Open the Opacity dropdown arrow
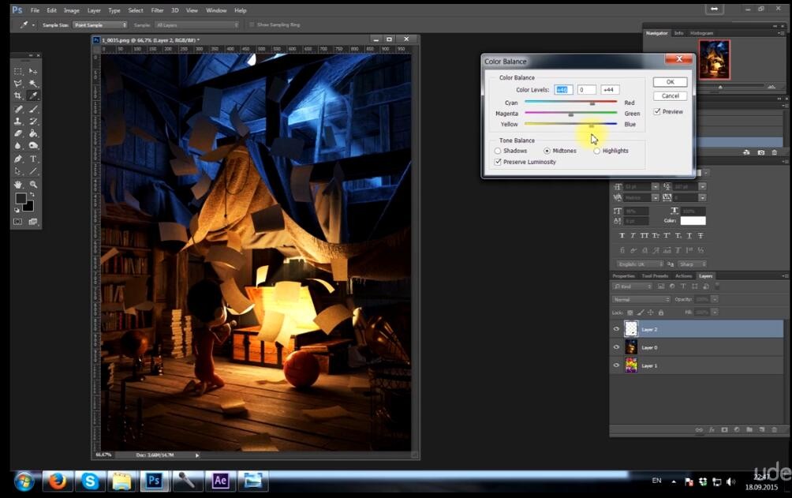The image size is (792, 498). coord(714,299)
